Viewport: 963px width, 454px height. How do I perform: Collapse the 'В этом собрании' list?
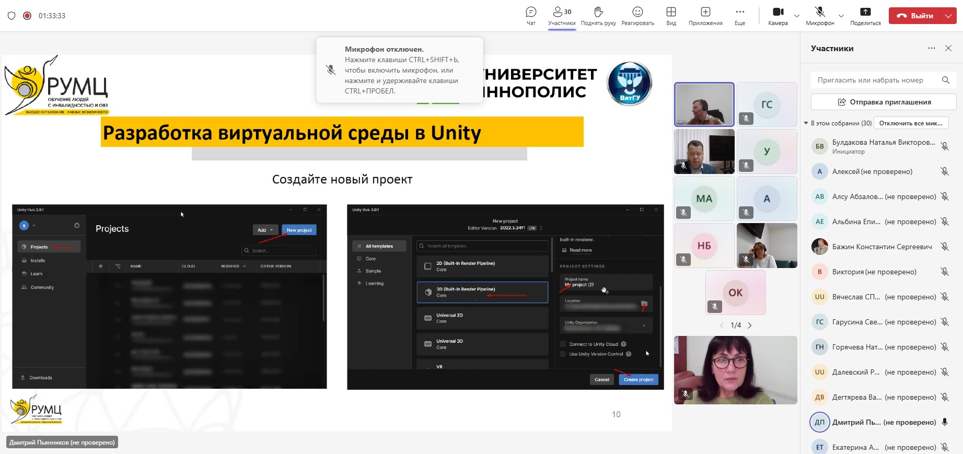806,123
